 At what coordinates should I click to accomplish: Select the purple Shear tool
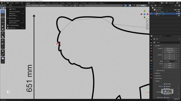tap(3, 58)
